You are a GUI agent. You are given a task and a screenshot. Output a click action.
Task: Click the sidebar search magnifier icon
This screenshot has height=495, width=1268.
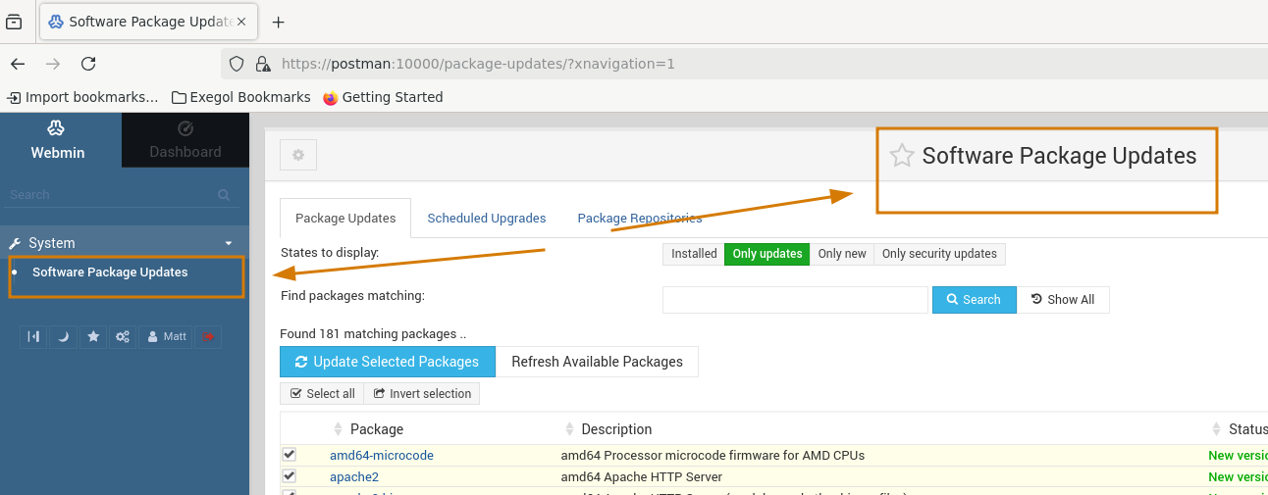pyautogui.click(x=224, y=195)
